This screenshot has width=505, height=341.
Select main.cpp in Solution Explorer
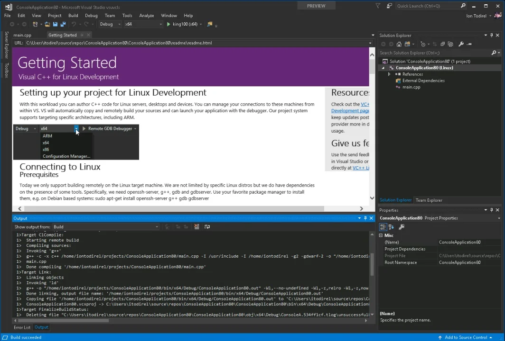[x=411, y=87]
